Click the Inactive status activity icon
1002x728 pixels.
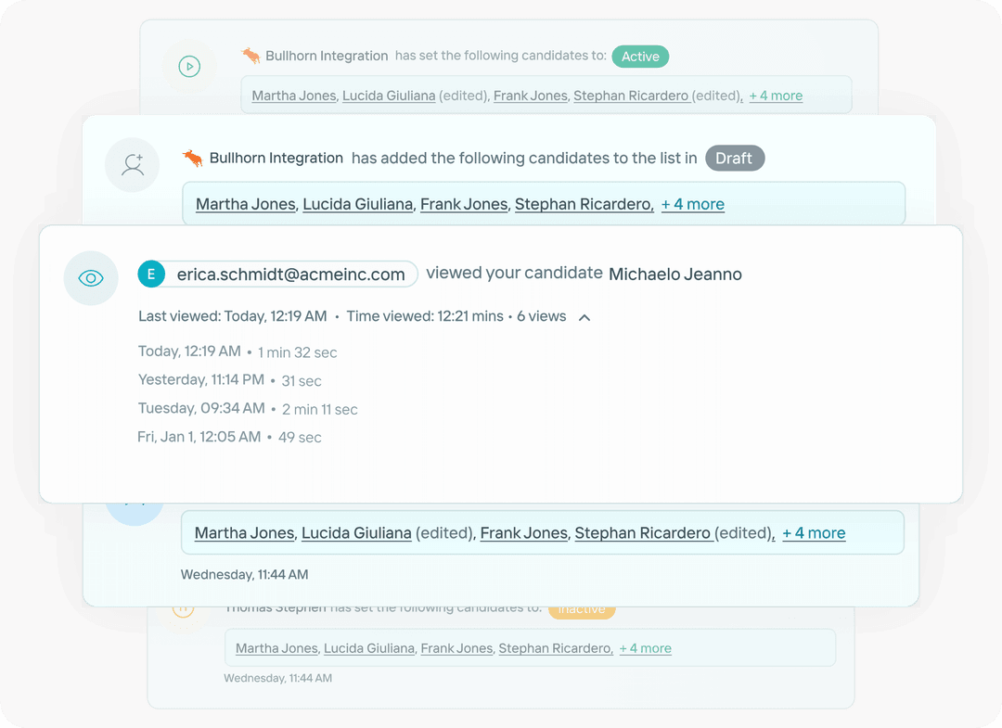[185, 611]
